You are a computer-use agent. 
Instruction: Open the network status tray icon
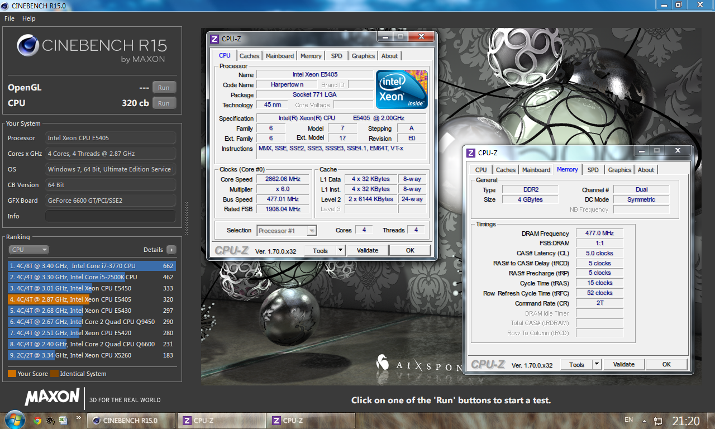click(x=658, y=421)
